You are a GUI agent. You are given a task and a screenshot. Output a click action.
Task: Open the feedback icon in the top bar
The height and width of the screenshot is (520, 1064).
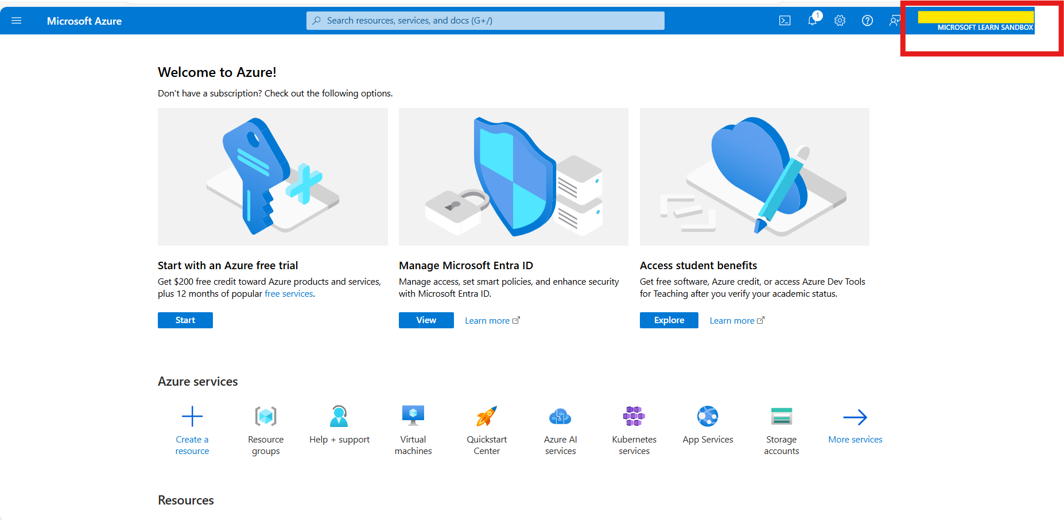coord(895,20)
